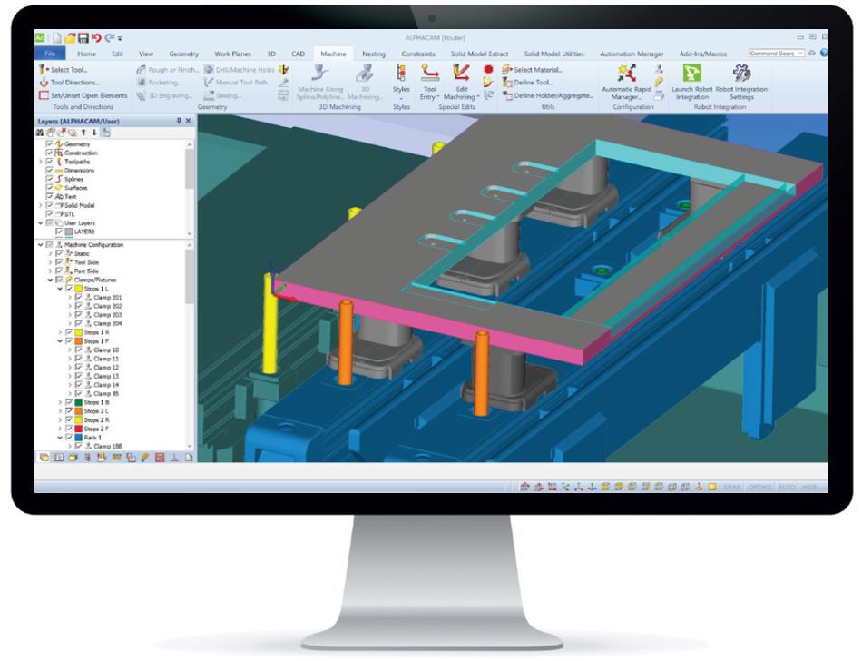Click the Set/Unset Open Elements icon
Screen dimensions: 862x661
click(44, 95)
